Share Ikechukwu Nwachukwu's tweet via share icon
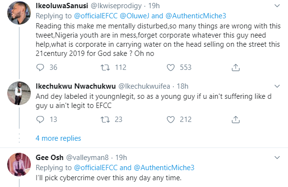The image size is (288, 187). point(236,120)
